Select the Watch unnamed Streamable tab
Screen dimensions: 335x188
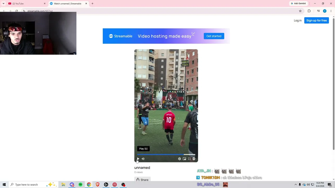pos(68,4)
